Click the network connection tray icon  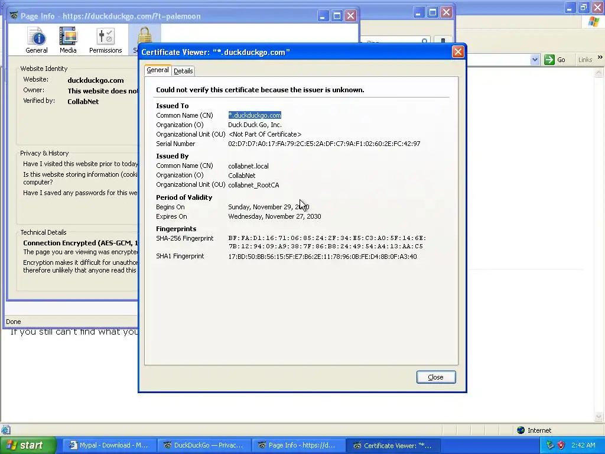[x=550, y=445]
